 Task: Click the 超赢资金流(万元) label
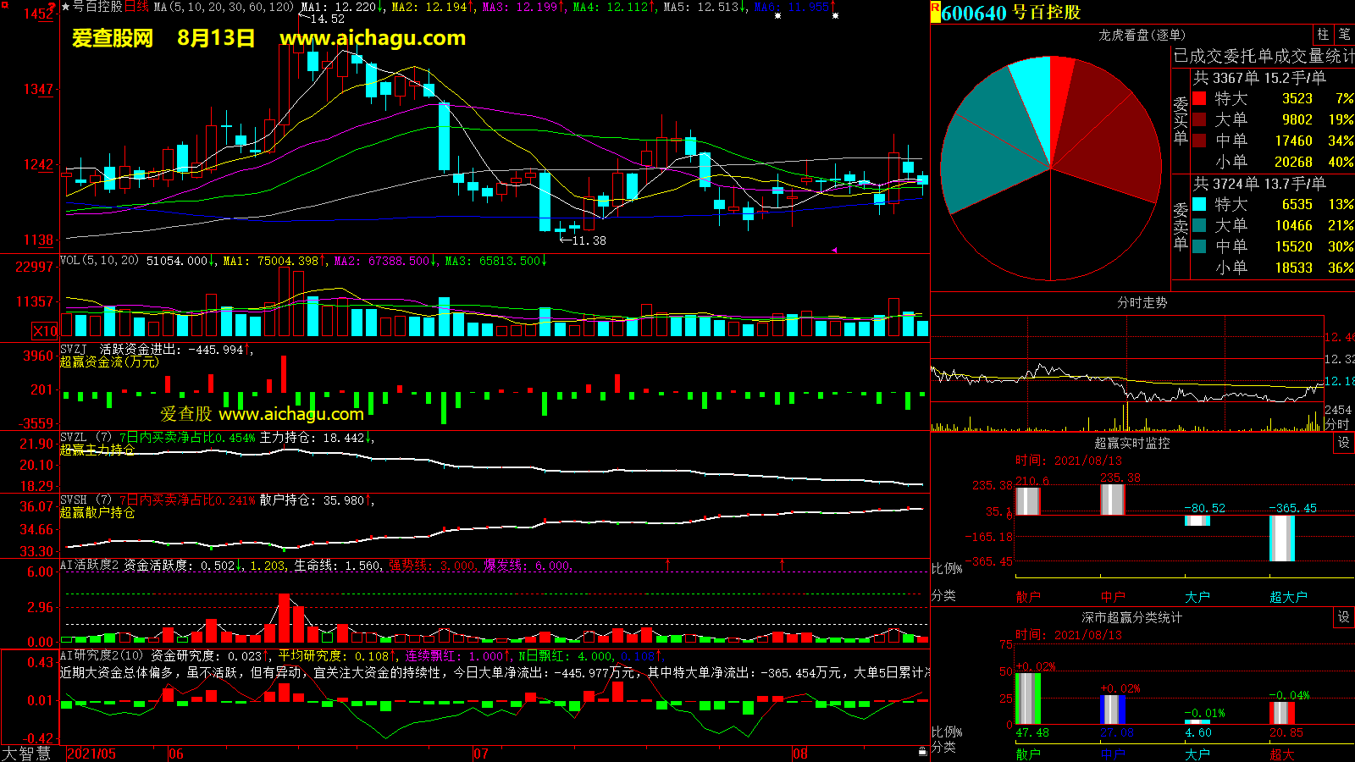click(109, 362)
